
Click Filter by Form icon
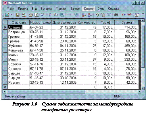pyautogui.click(x=103, y=15)
